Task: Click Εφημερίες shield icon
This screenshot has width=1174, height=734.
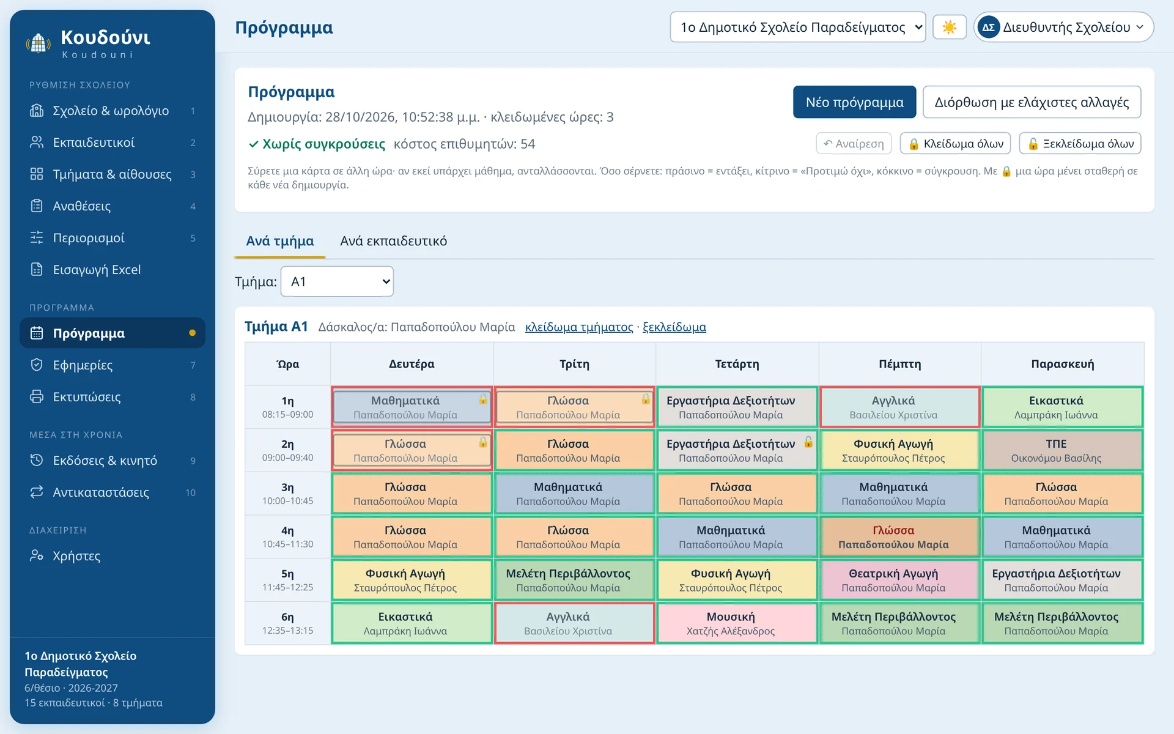Action: pos(37,365)
